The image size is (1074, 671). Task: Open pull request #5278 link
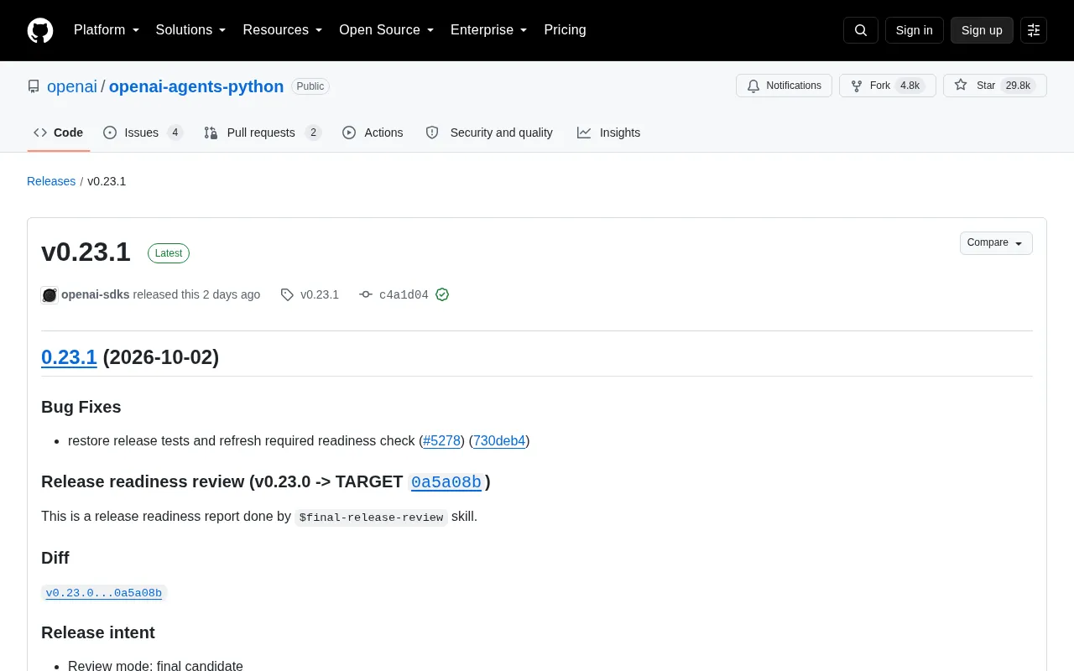[x=442, y=440]
